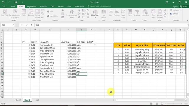Insert an Equation

[175, 11]
